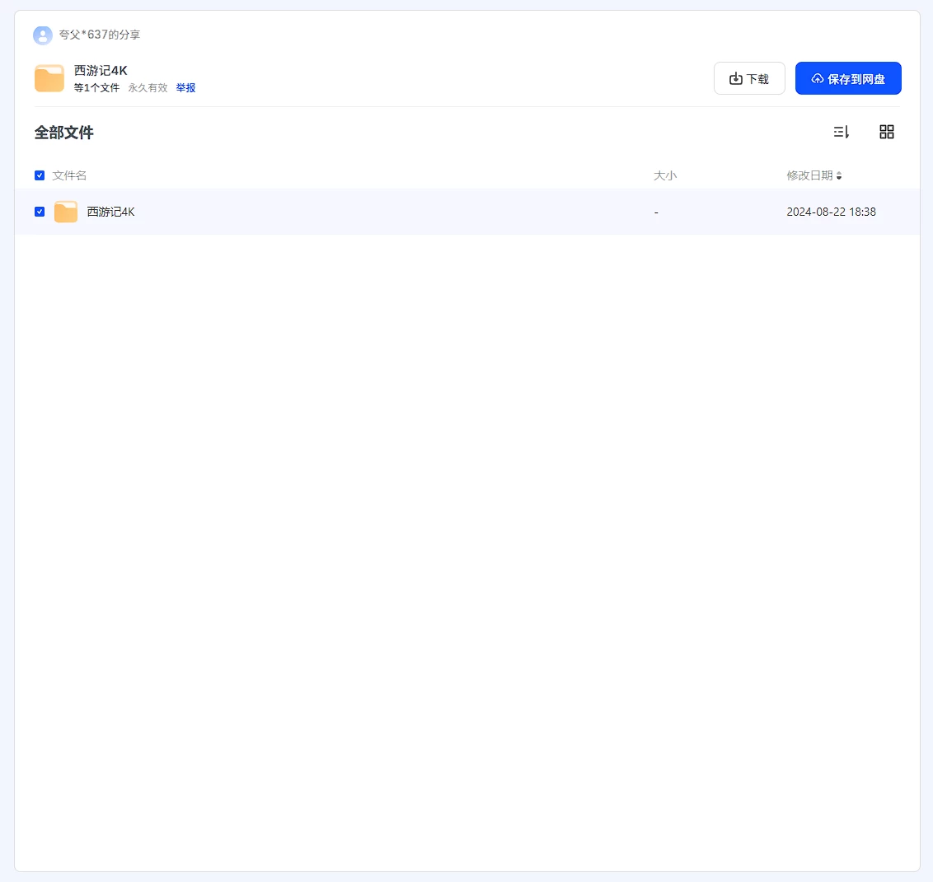Click the folder icon in the file row
The width and height of the screenshot is (933, 882).
pos(66,212)
